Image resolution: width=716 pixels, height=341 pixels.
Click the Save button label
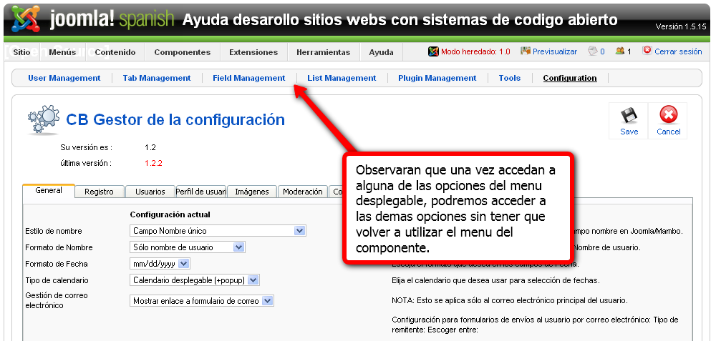629,132
